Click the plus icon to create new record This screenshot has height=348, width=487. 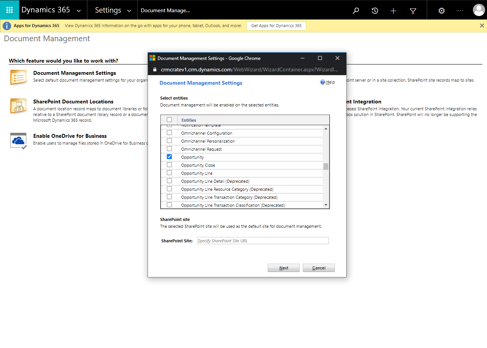(x=393, y=10)
